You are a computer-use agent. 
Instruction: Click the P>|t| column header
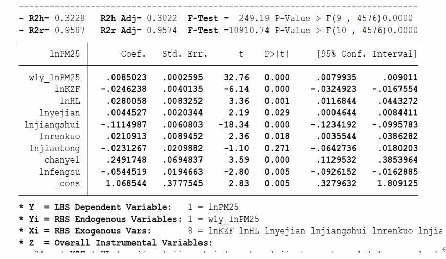point(277,54)
